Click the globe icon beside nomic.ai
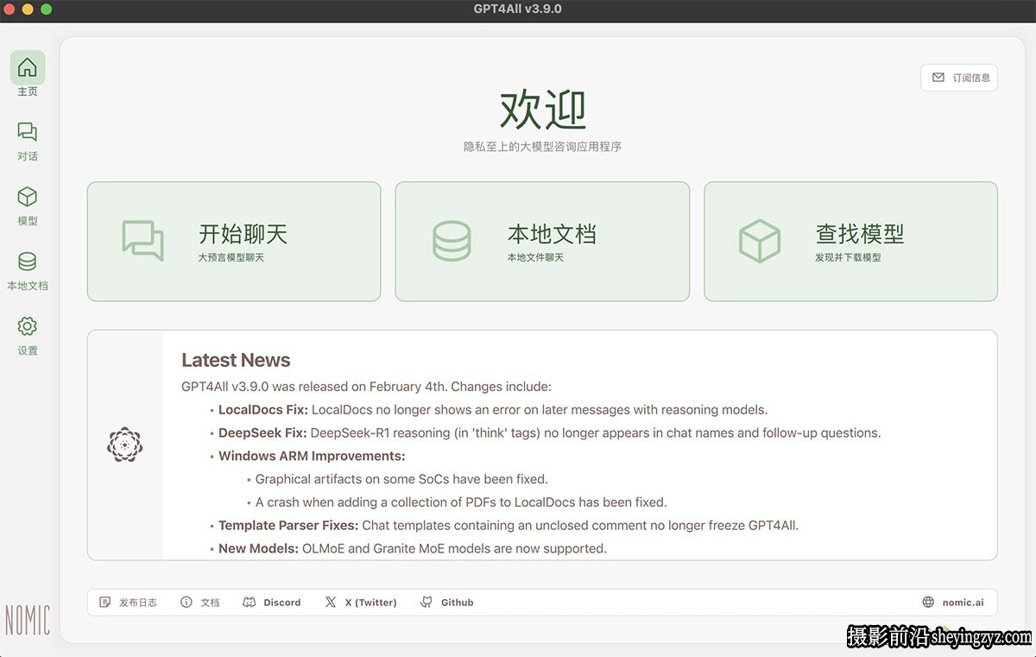Viewport: 1036px width, 657px height. click(928, 602)
